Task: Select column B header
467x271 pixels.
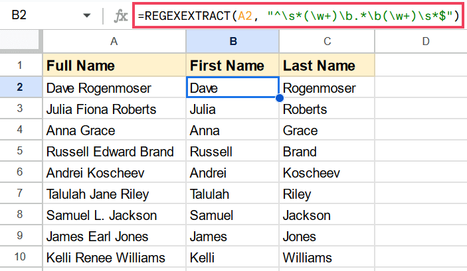Action: pos(233,41)
